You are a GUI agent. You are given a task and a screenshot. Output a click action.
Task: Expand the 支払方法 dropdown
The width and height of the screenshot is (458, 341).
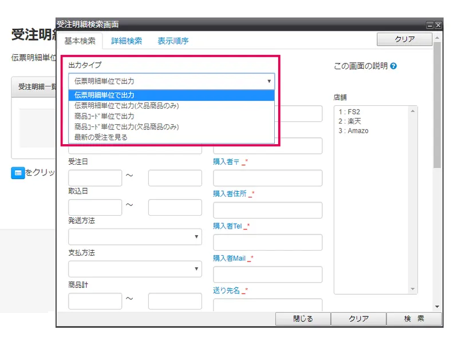coord(135,269)
